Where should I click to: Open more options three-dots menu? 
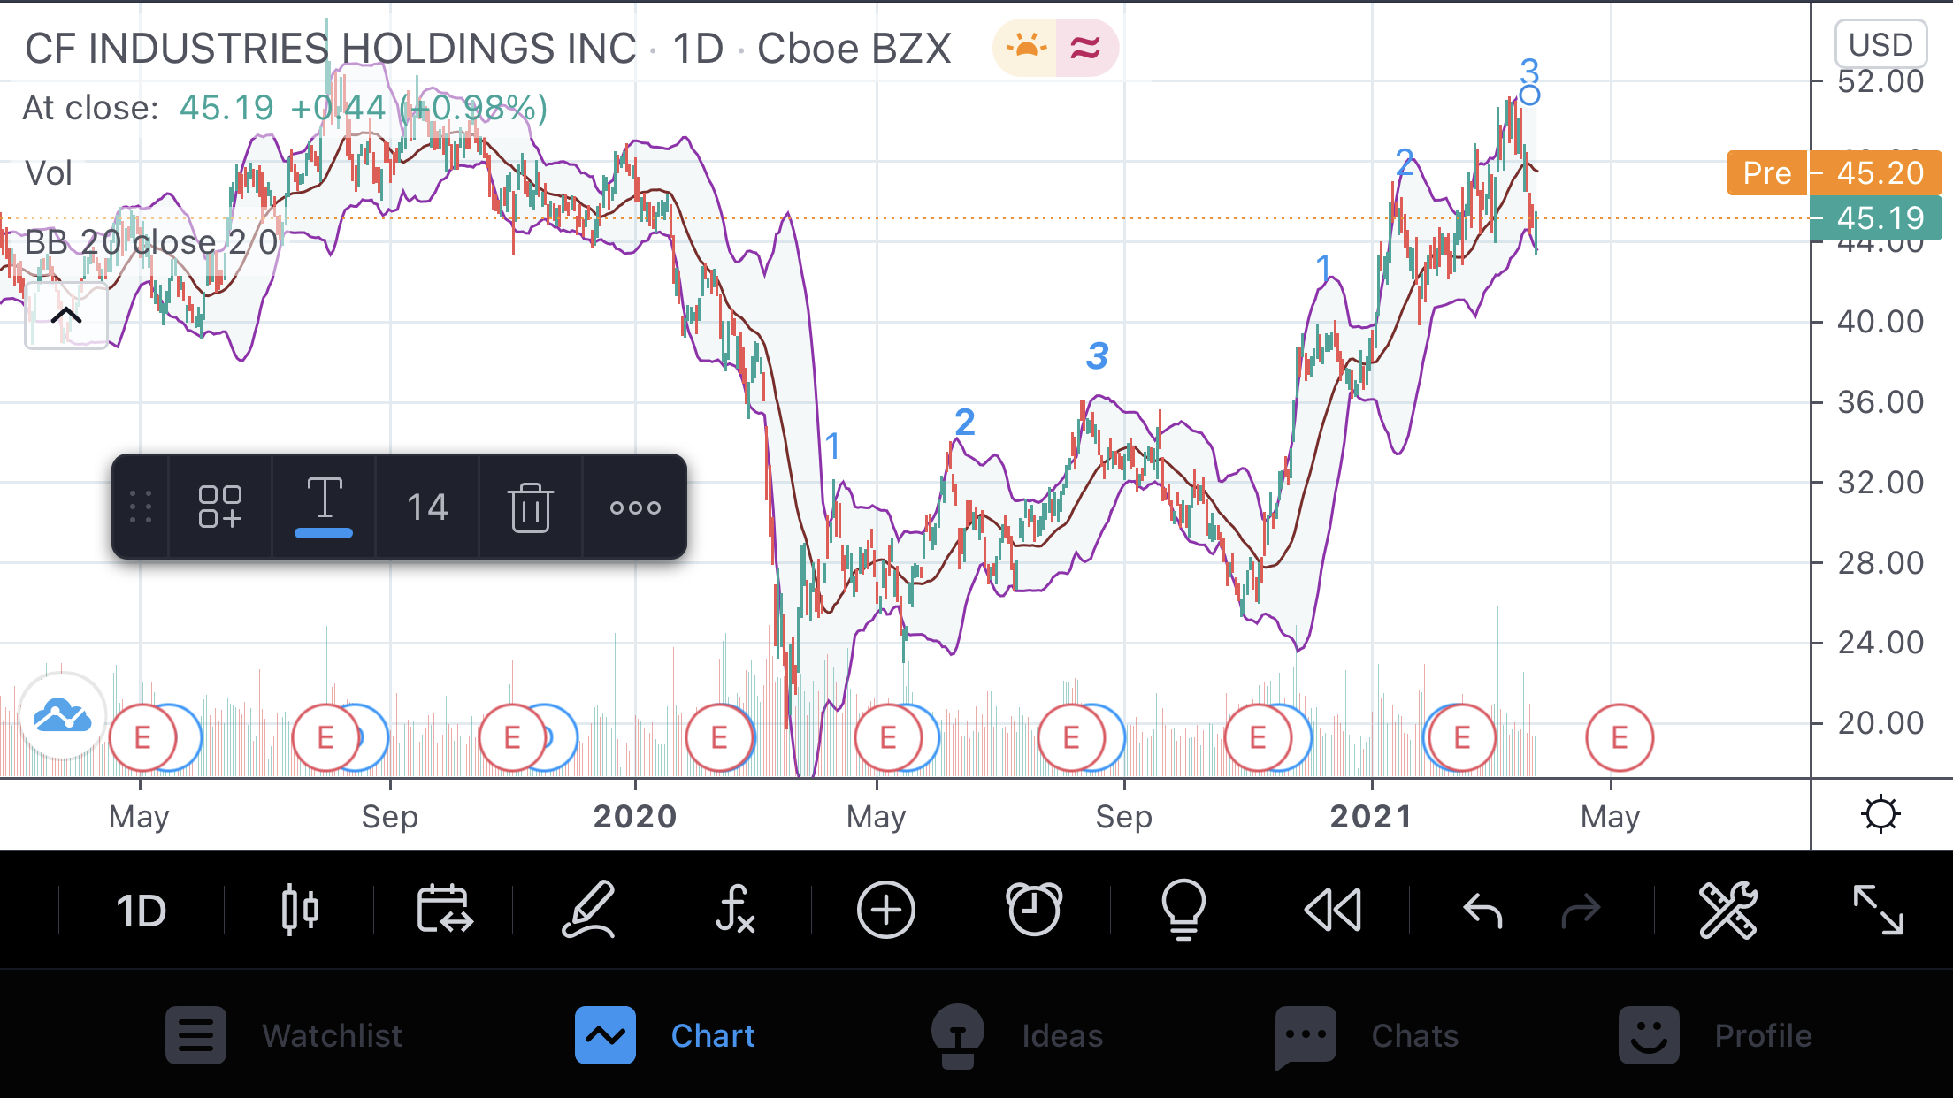[635, 507]
